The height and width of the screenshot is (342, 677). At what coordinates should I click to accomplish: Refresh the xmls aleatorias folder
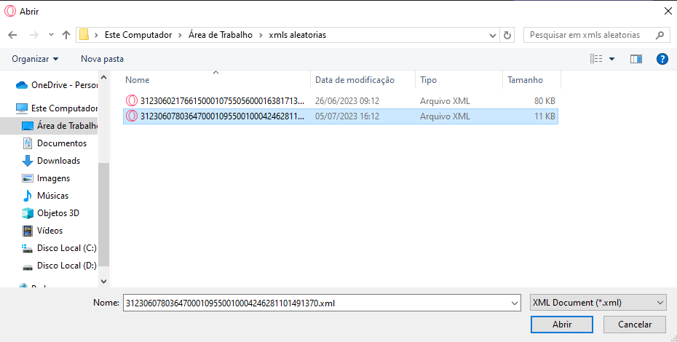(507, 35)
